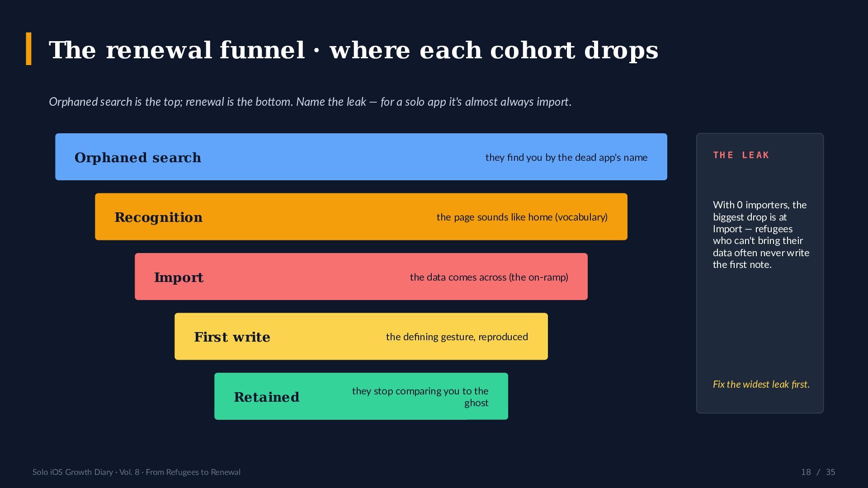Click the 'THE LEAK' panel heading
Viewport: 868px width, 488px height.
tap(741, 155)
